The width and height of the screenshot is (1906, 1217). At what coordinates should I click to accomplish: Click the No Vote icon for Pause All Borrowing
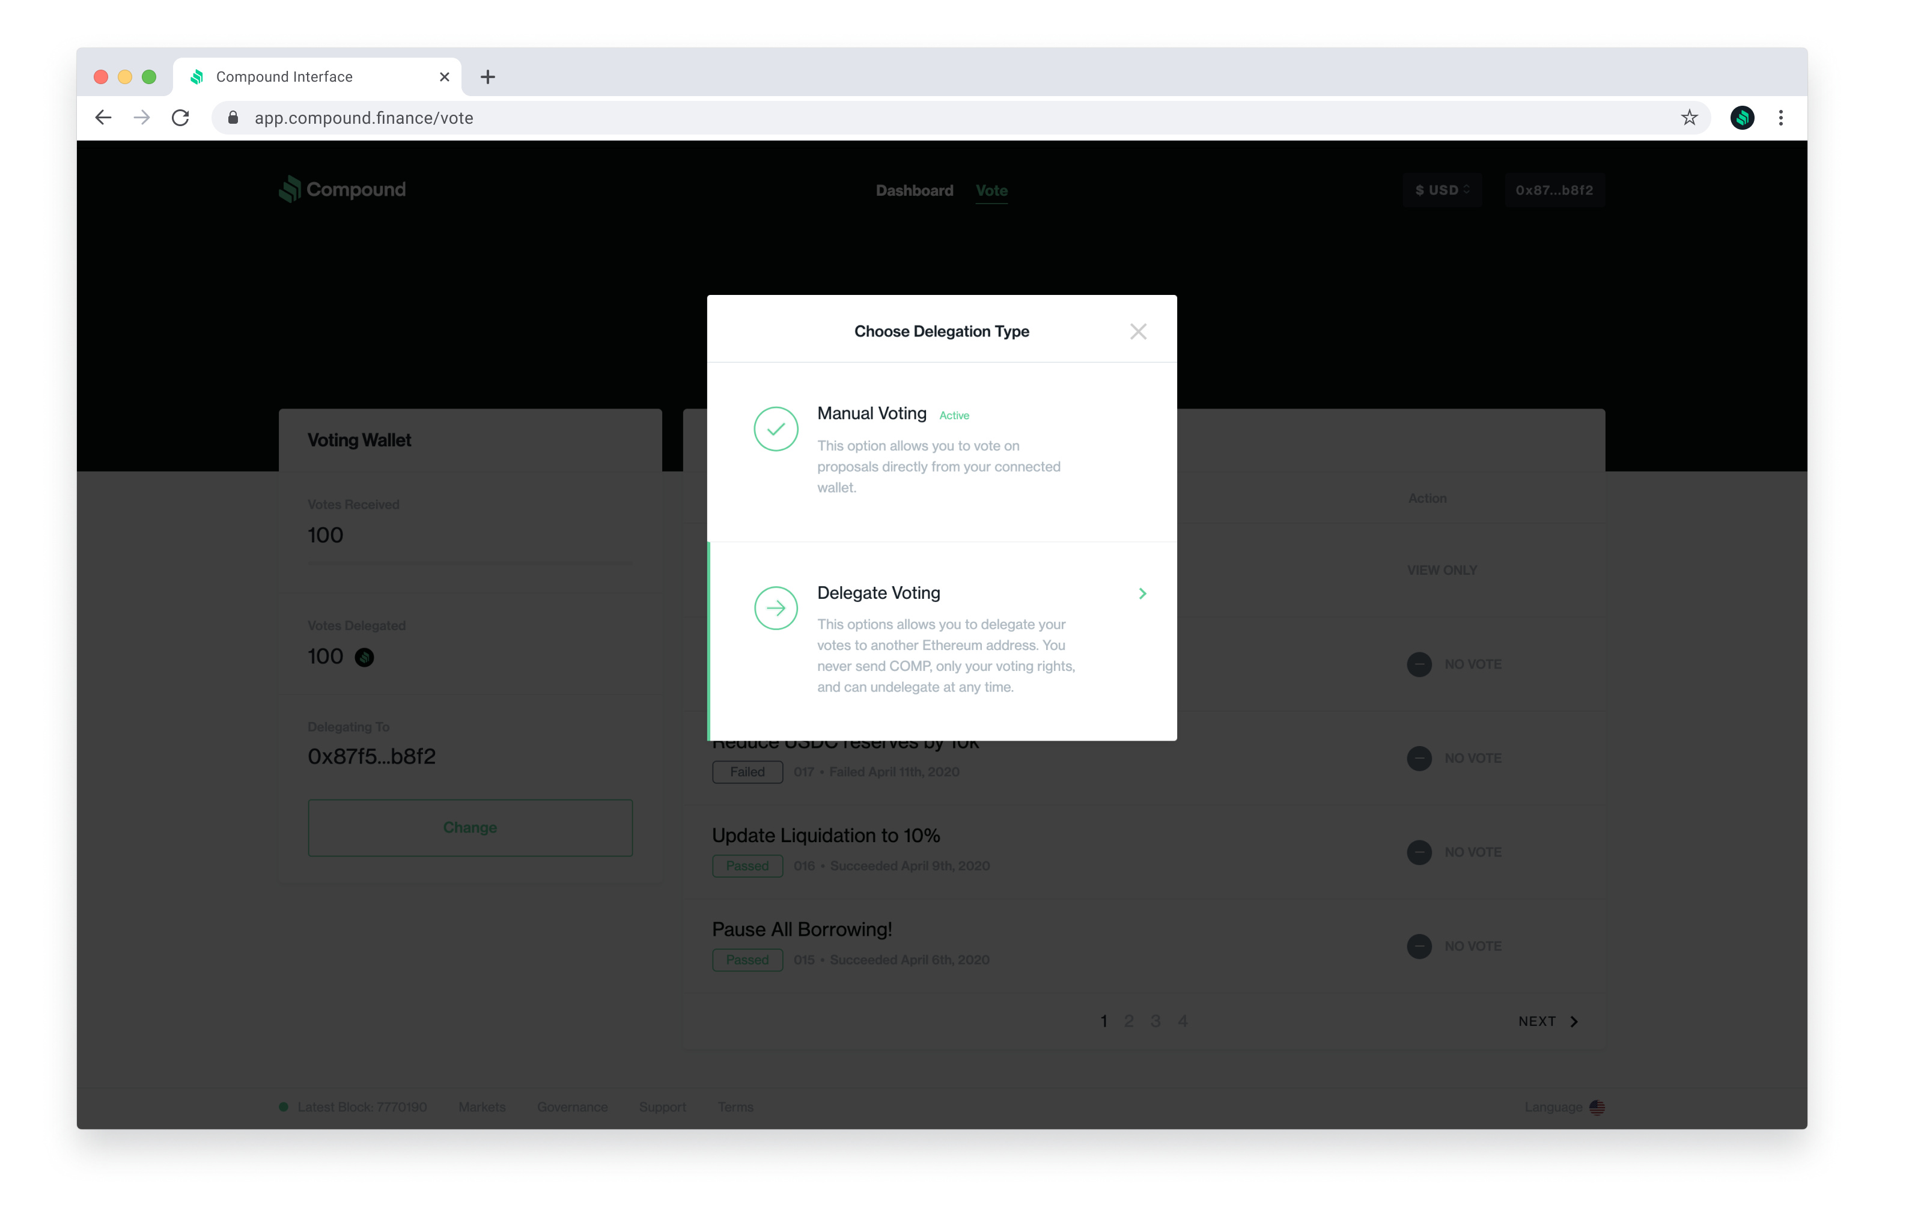pos(1419,946)
